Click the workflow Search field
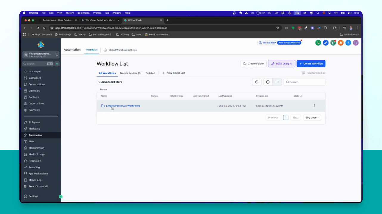 pyautogui.click(x=305, y=82)
